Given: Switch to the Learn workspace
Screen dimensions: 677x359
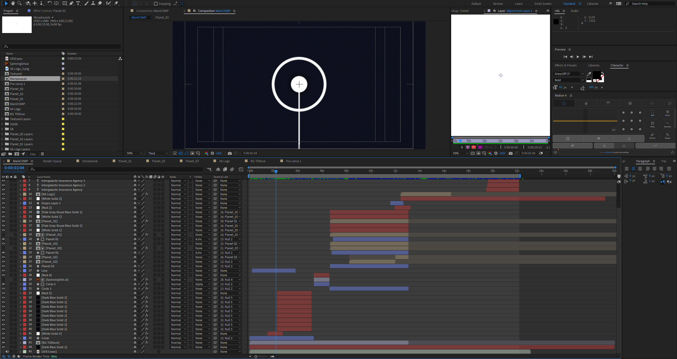Looking at the screenshot, I should [519, 4].
